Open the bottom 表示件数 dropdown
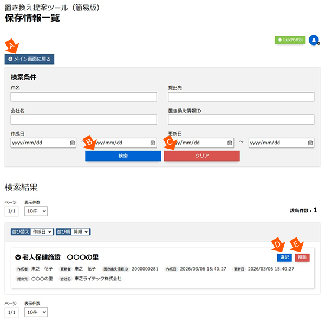The image size is (325, 322). pyautogui.click(x=36, y=312)
